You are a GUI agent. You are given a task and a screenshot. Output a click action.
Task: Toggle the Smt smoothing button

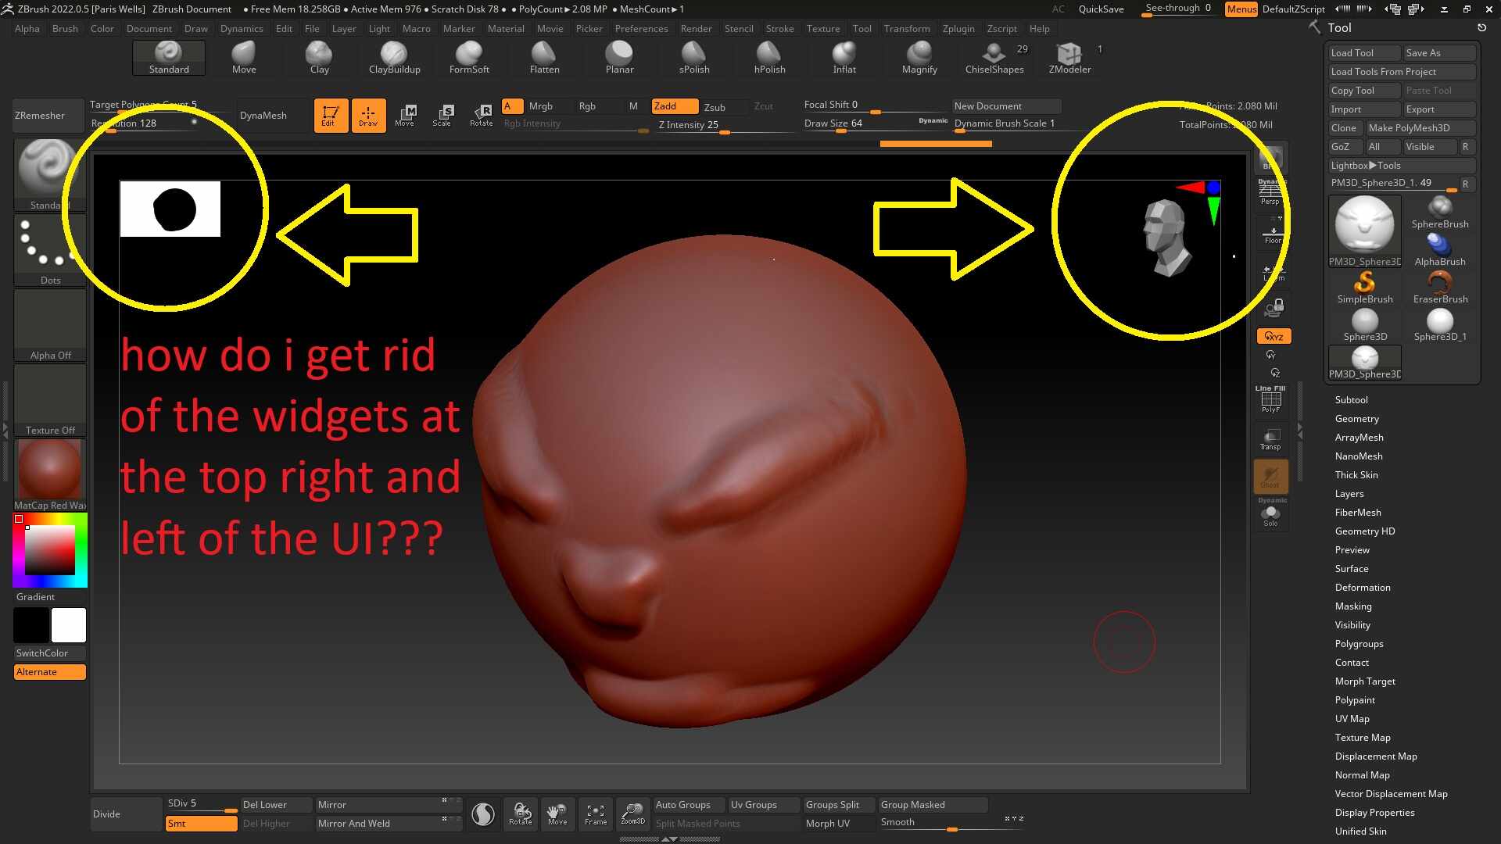pos(201,823)
